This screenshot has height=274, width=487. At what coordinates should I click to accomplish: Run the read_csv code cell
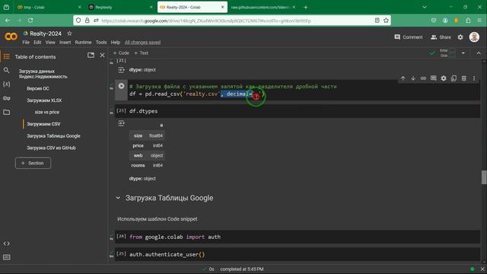[121, 86]
